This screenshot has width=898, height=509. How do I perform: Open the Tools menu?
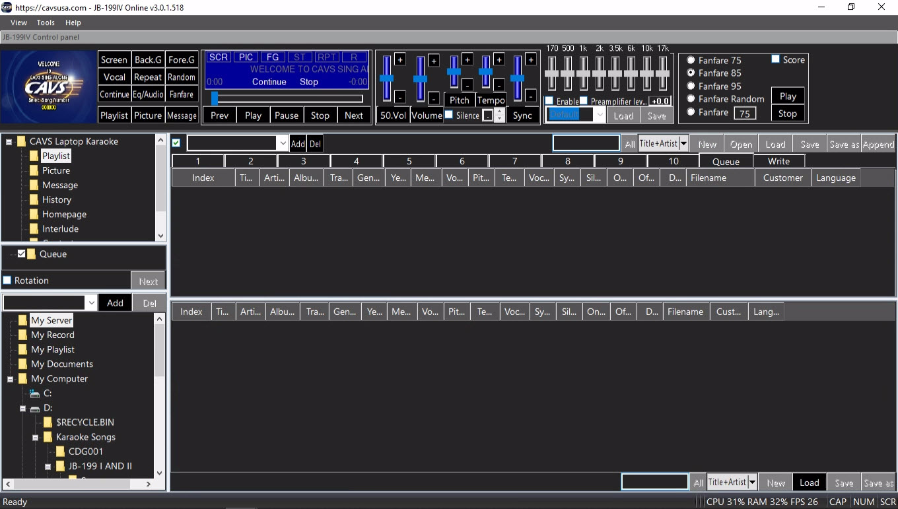pyautogui.click(x=46, y=22)
